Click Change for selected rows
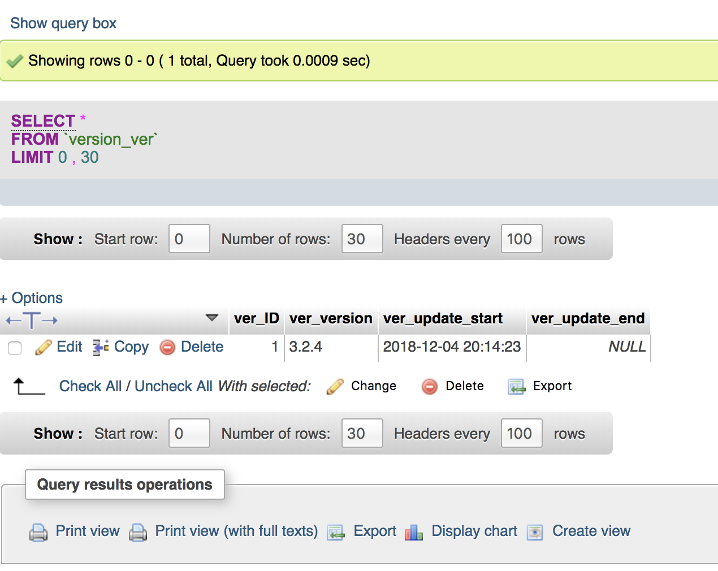Viewport: 718px width, 571px height. coord(374,386)
